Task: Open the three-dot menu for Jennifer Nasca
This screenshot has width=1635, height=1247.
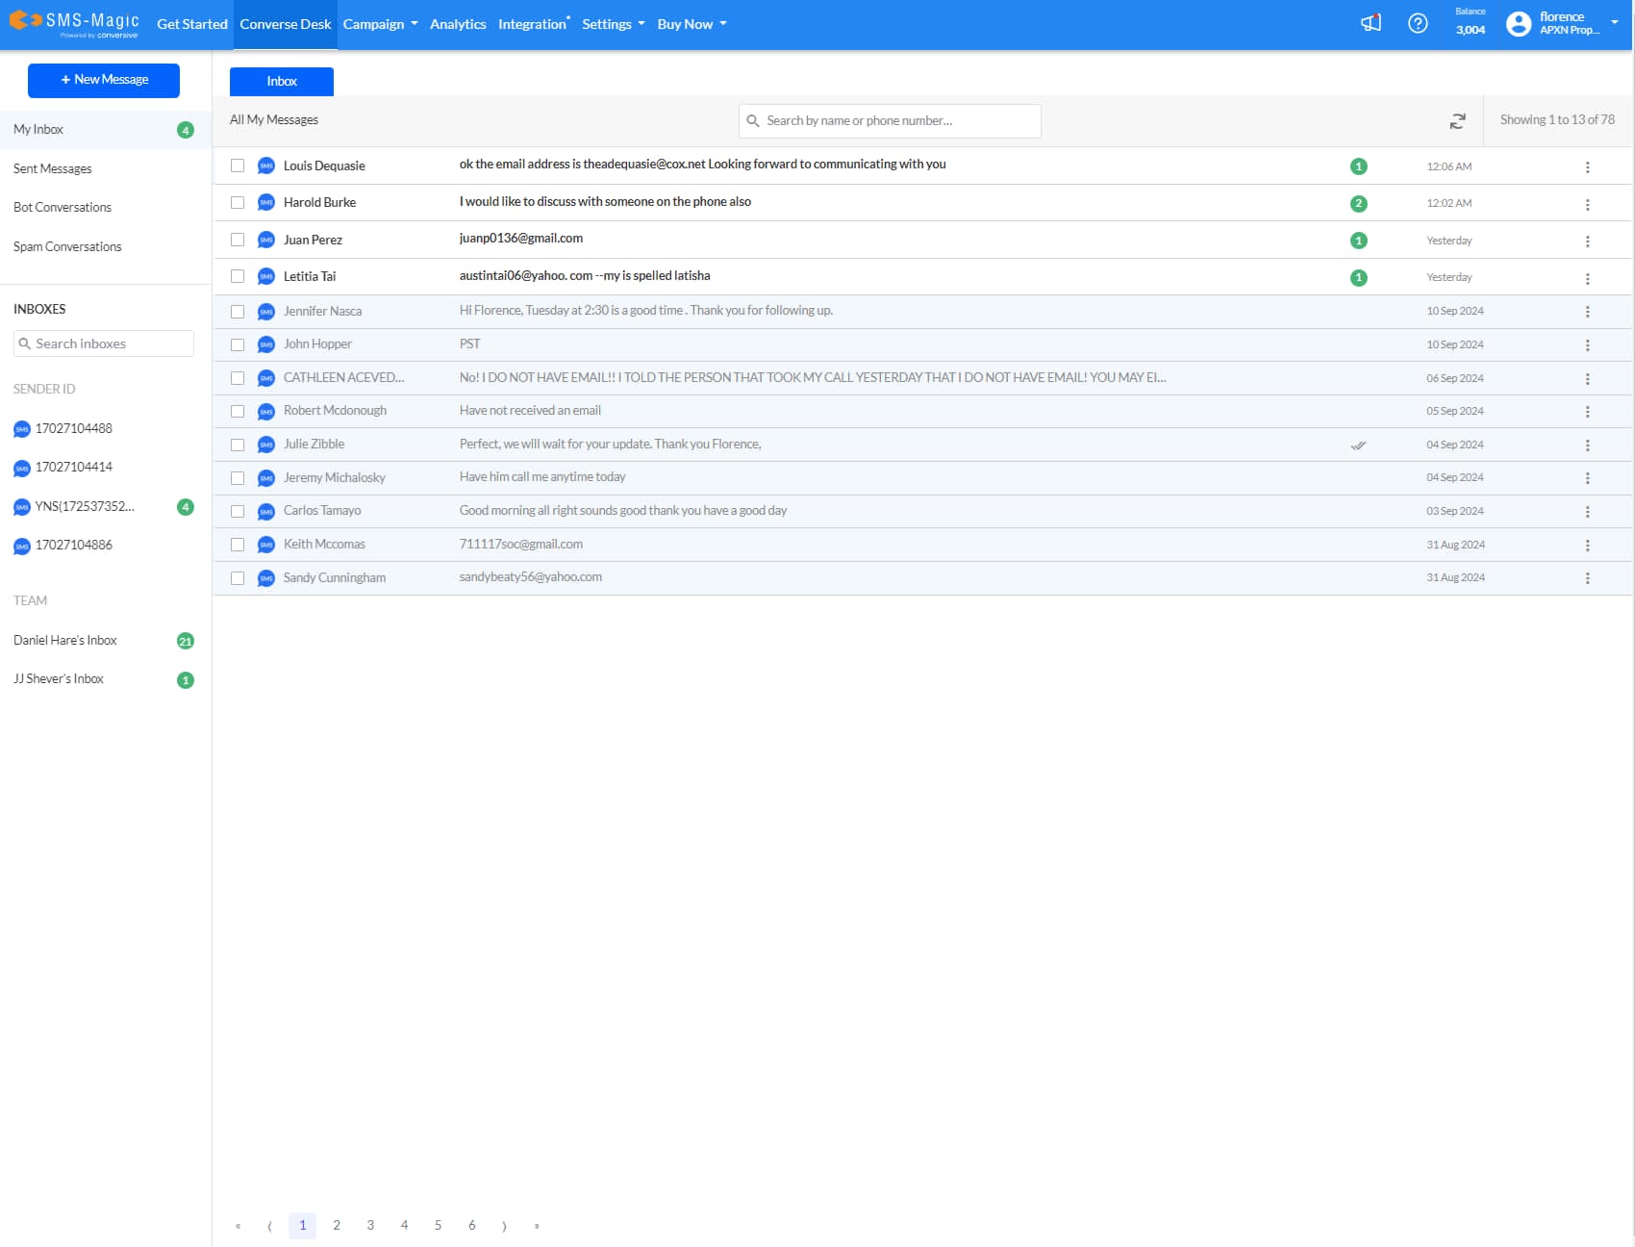Action: click(1587, 312)
